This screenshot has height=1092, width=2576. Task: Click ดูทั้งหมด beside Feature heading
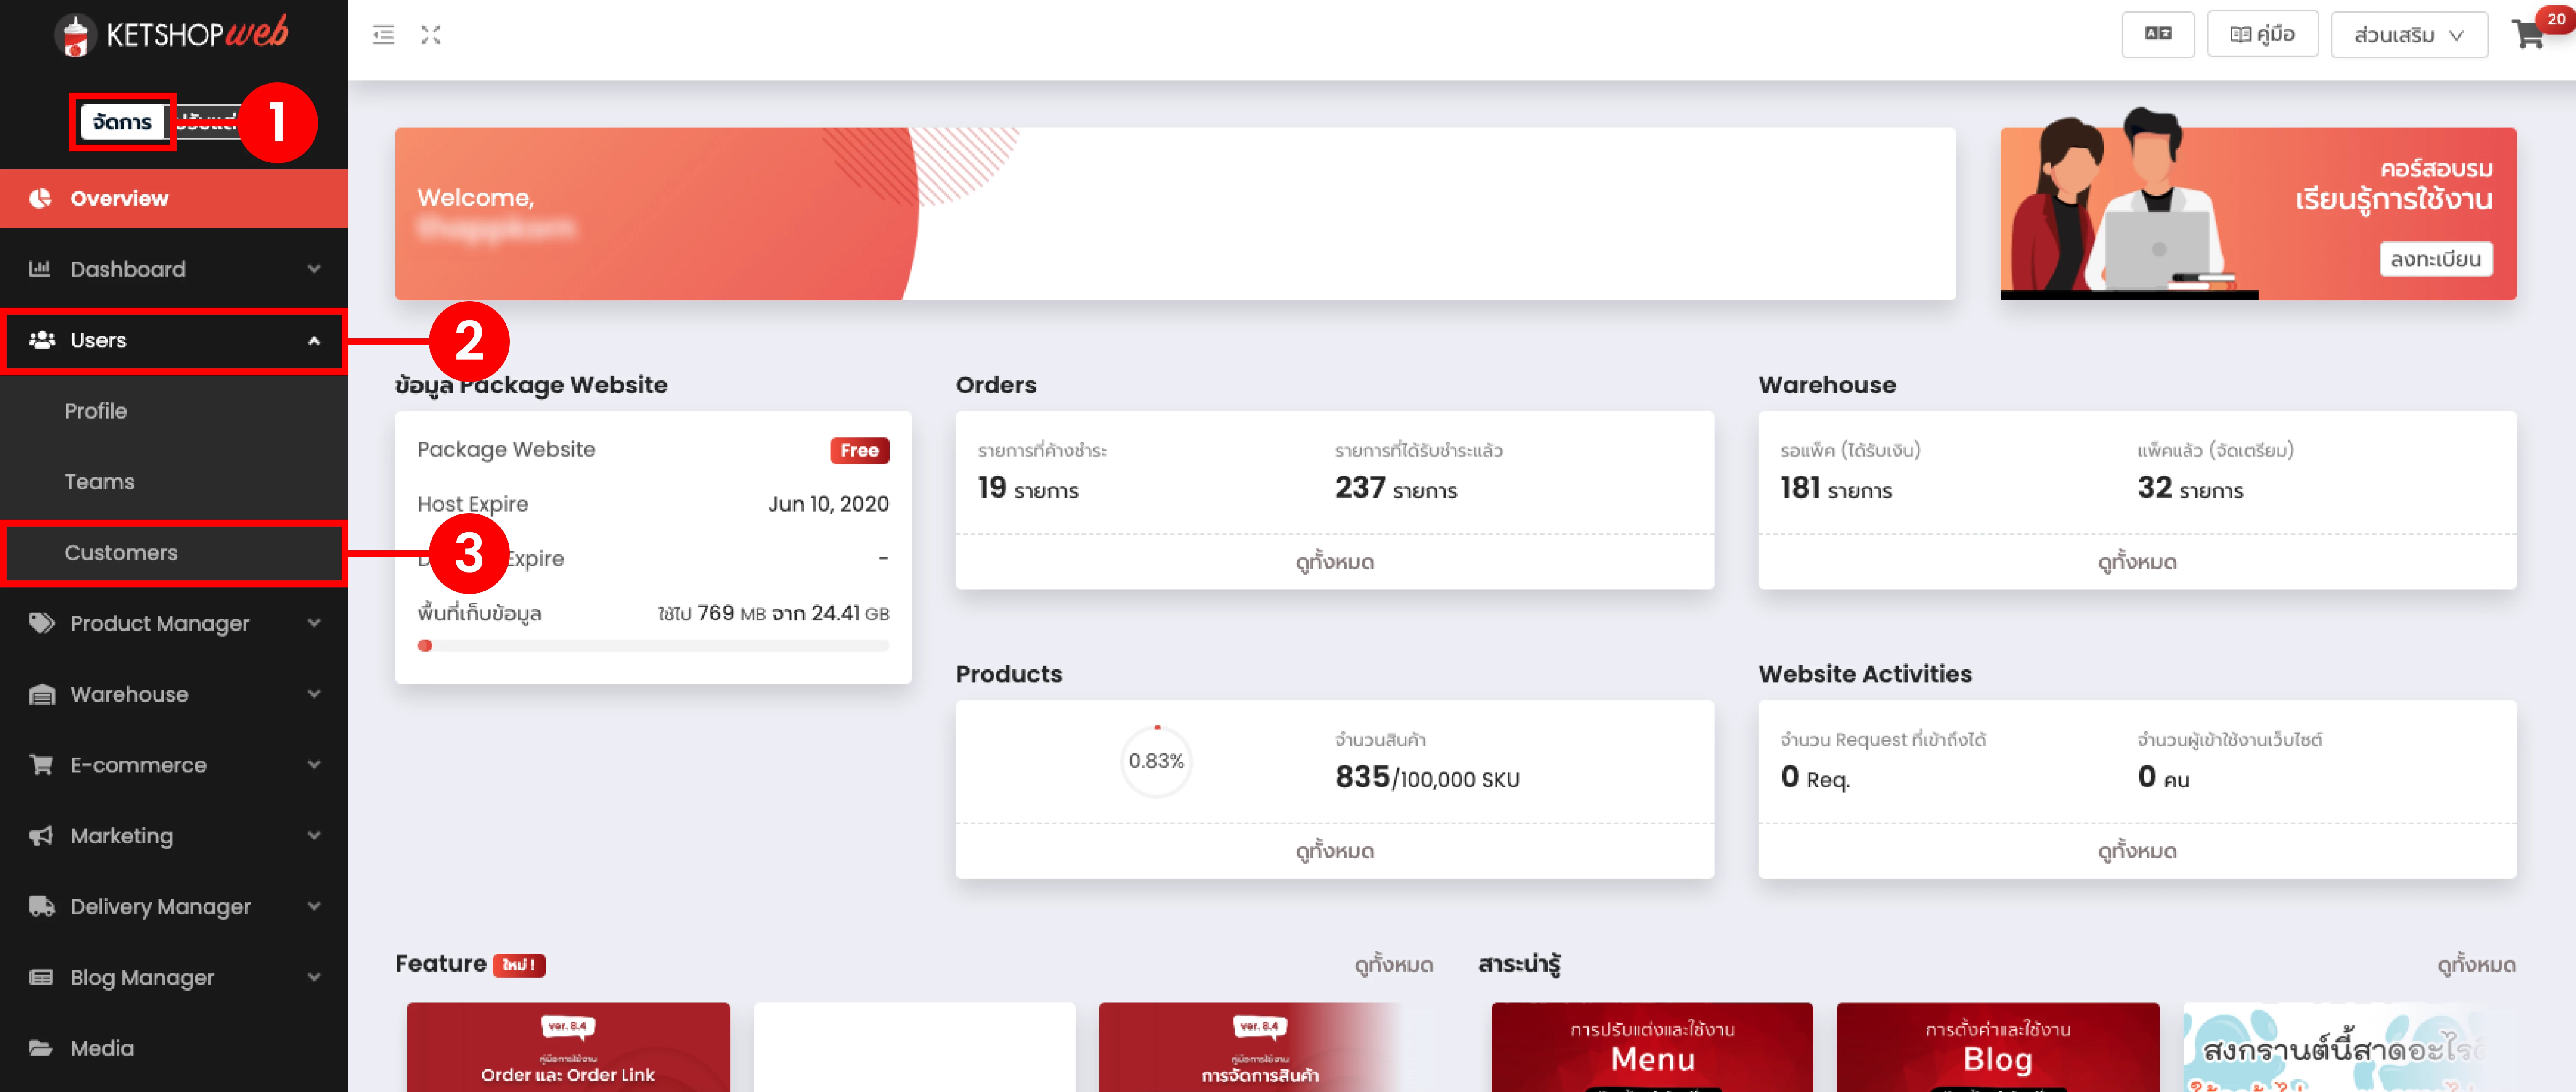point(1394,965)
